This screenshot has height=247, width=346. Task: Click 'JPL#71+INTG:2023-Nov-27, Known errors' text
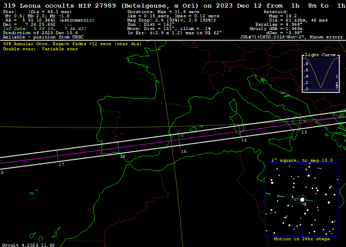(x=292, y=37)
